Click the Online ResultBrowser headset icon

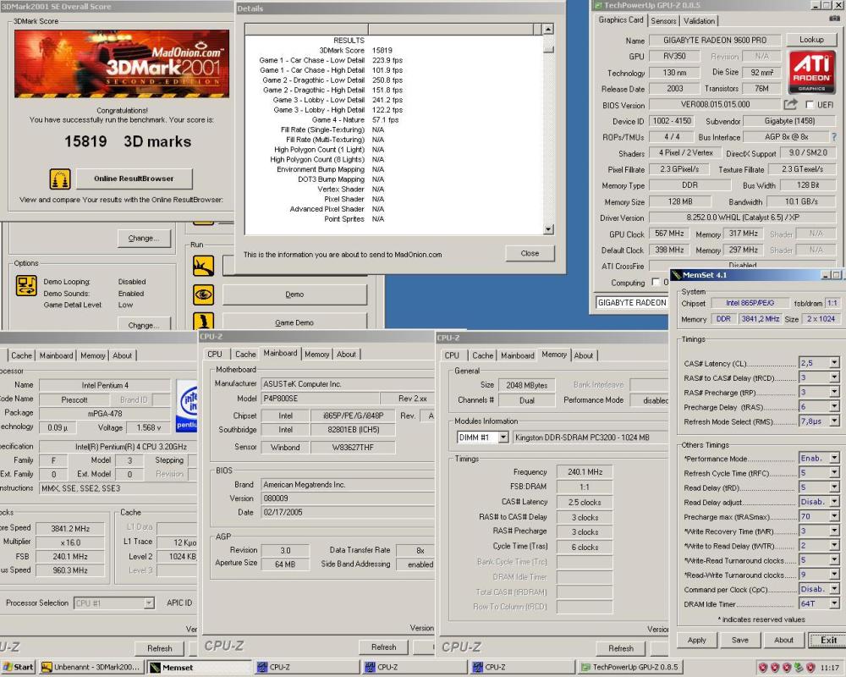[x=60, y=179]
